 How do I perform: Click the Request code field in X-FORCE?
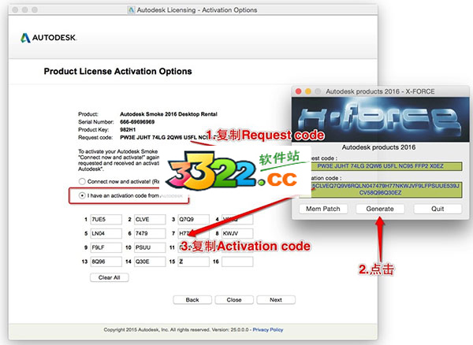pos(381,166)
